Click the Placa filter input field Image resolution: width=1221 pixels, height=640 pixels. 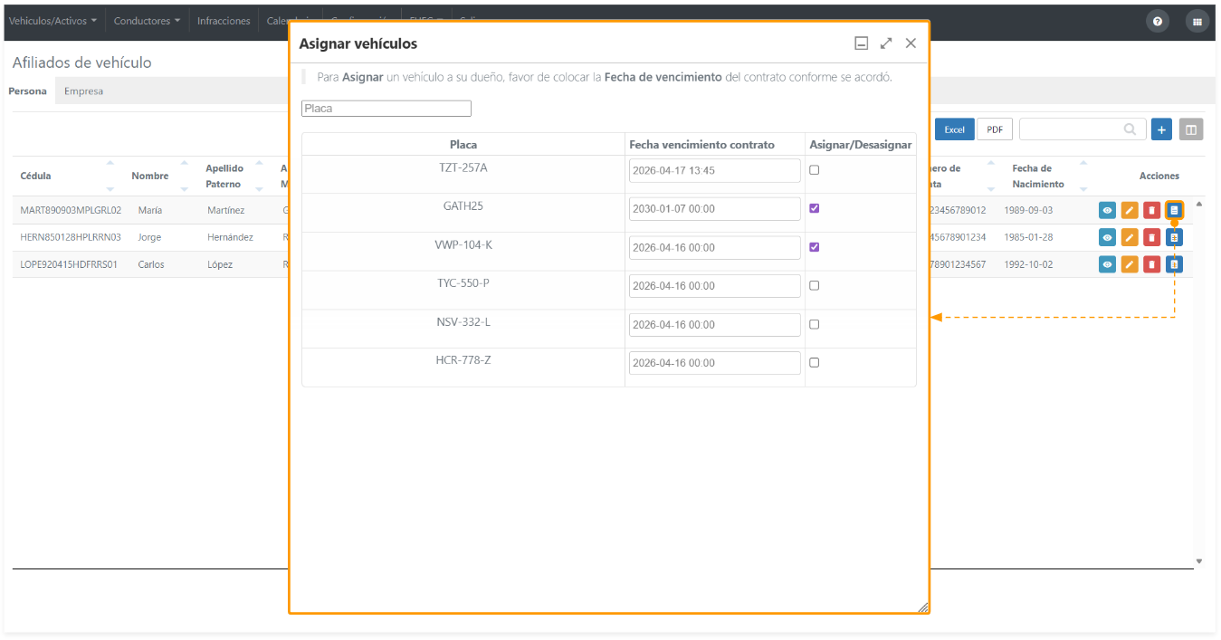click(x=386, y=109)
